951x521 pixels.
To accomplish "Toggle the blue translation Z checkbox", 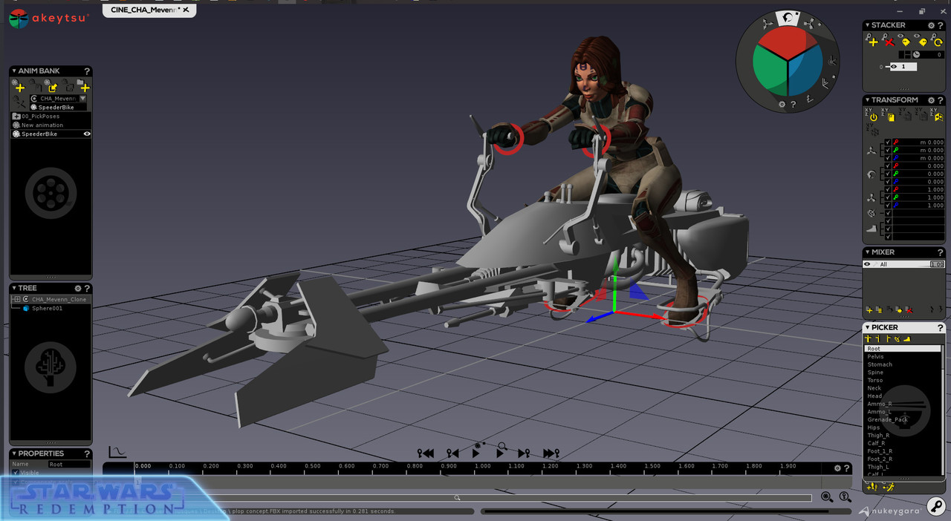I will (888, 158).
